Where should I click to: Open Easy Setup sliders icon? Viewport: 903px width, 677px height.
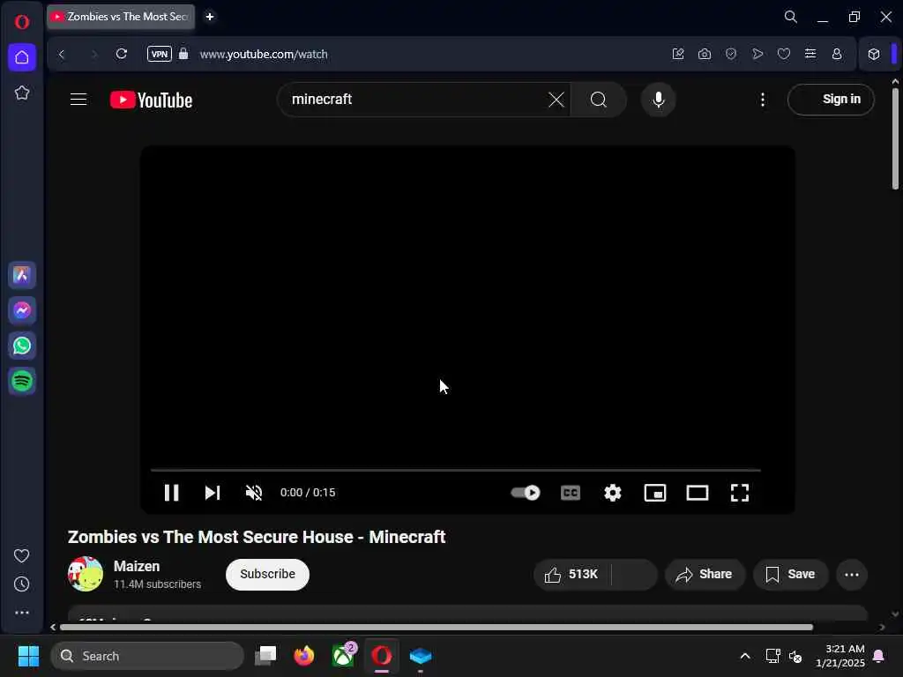810,54
